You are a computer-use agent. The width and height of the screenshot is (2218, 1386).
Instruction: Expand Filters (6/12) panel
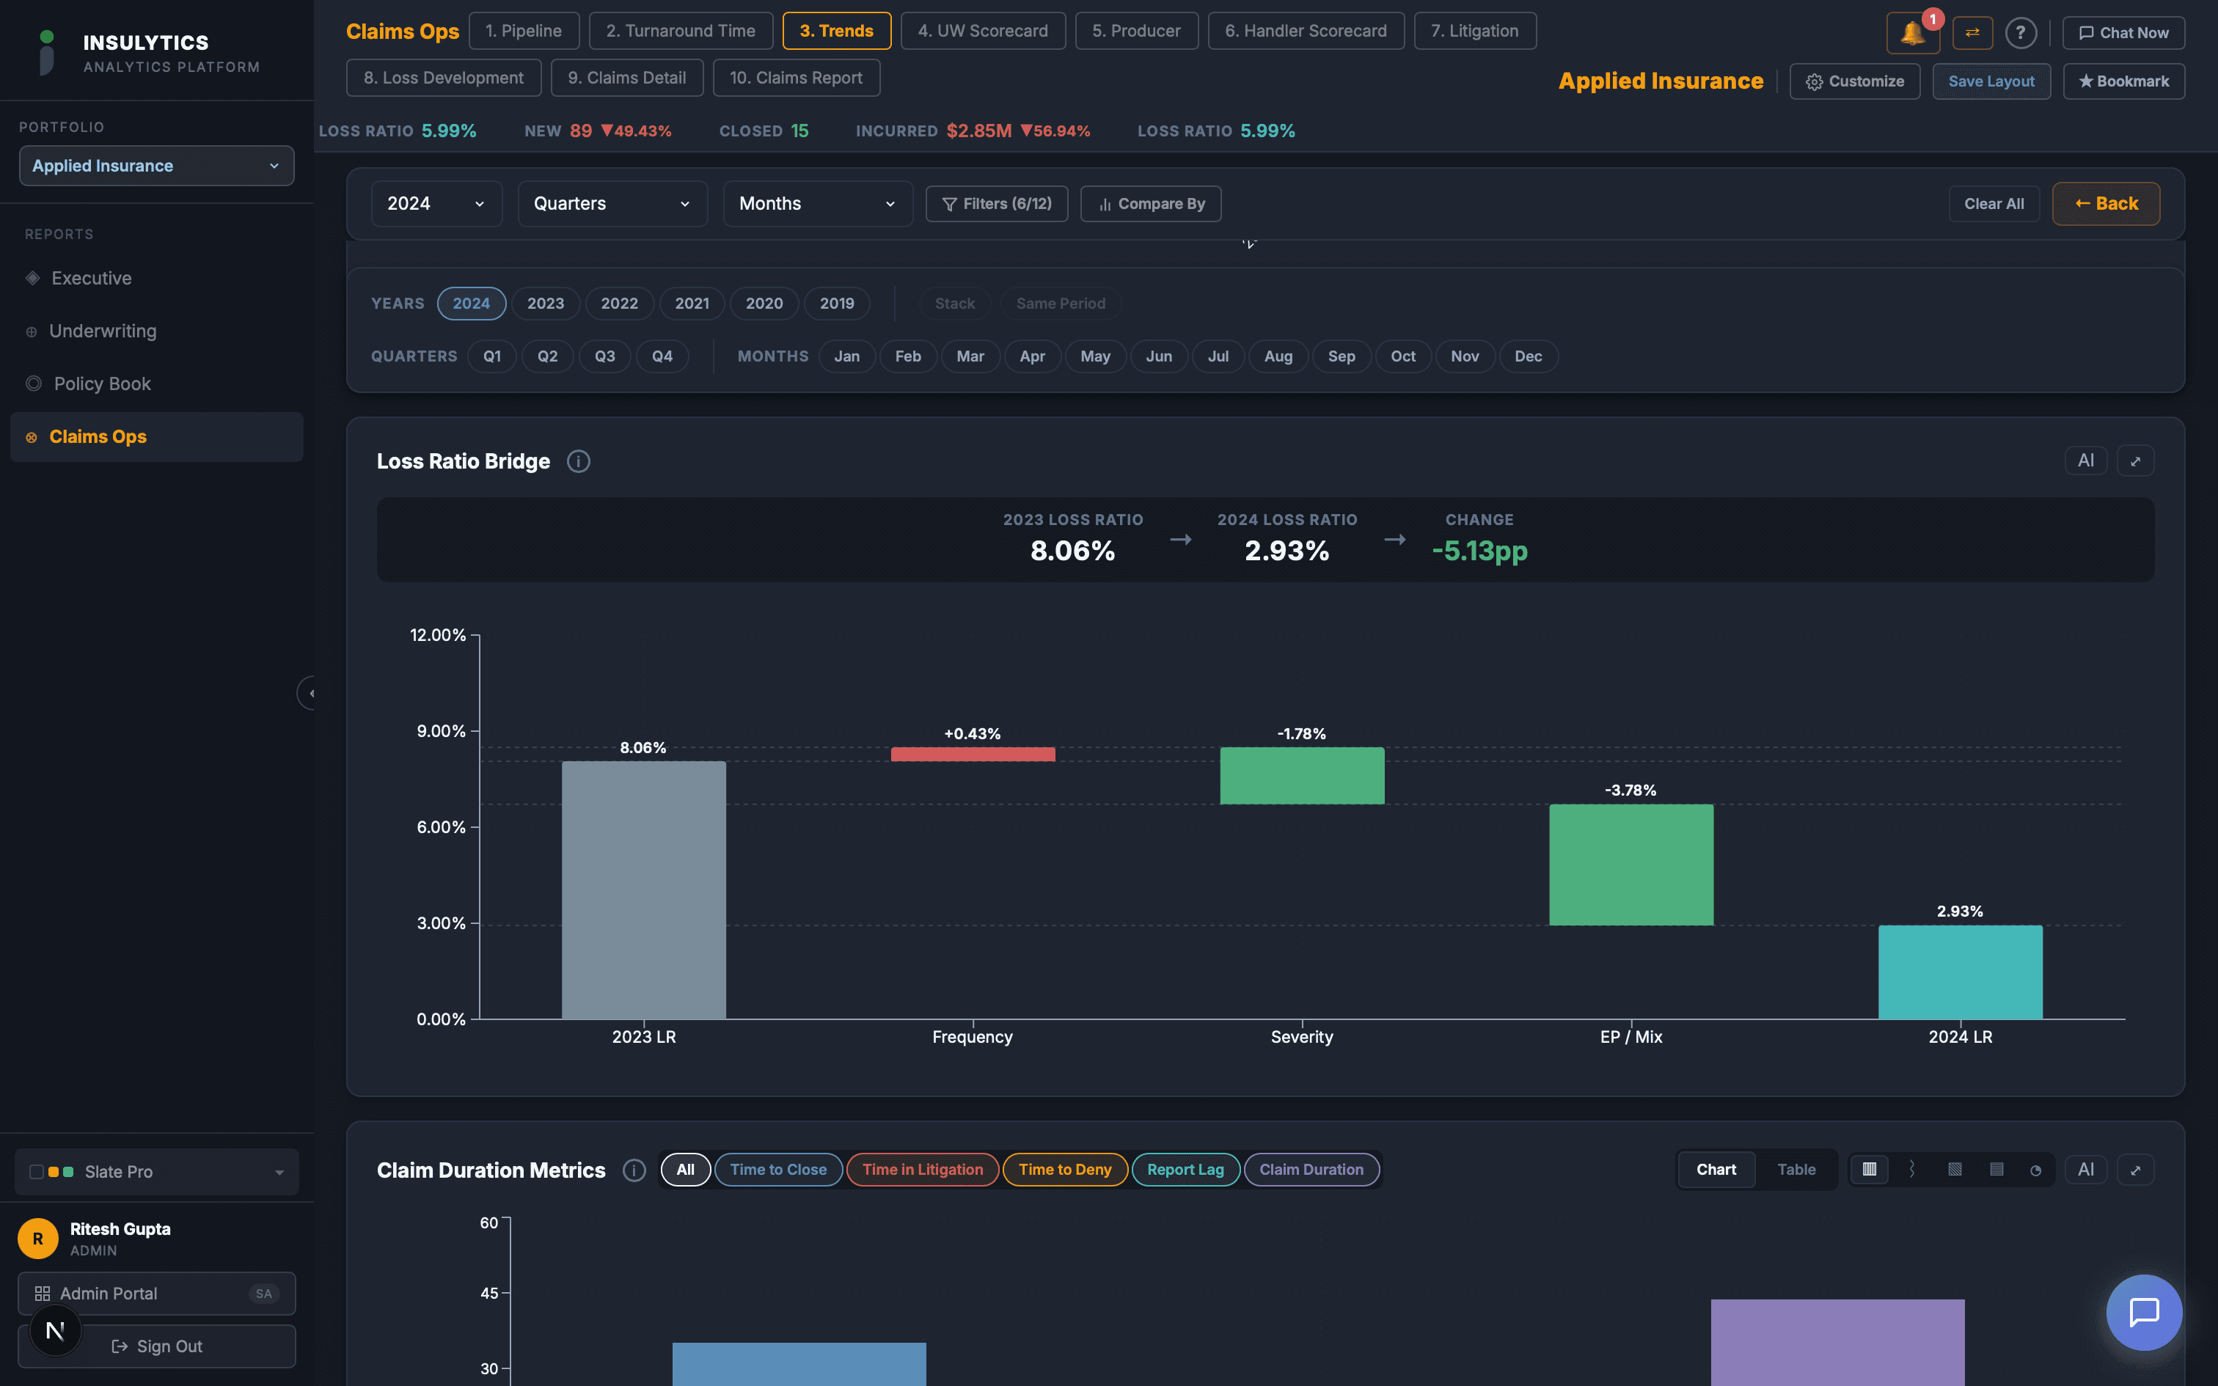click(996, 204)
